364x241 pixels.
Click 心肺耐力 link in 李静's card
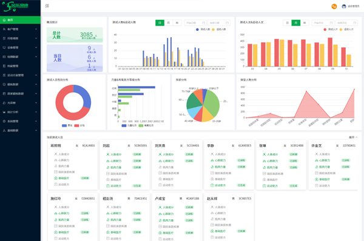[x=220, y=160]
